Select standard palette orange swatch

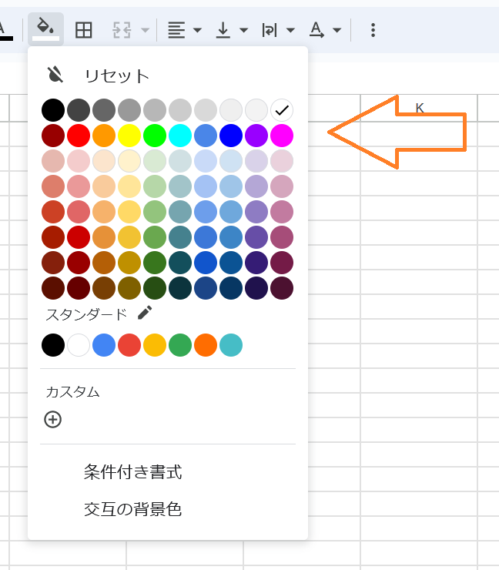pyautogui.click(x=206, y=345)
